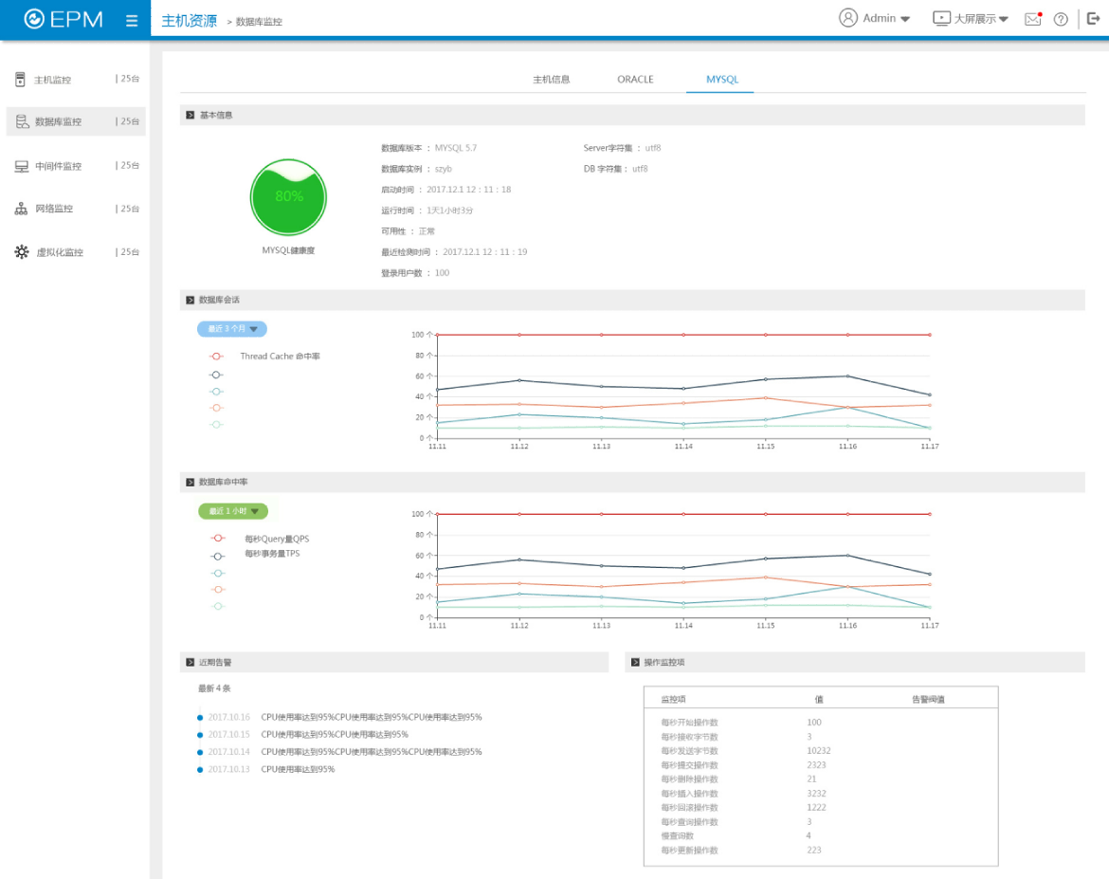Click the 数据库监控 breadcrumb link
Viewport: 1109px width, 879px height.
pos(259,22)
